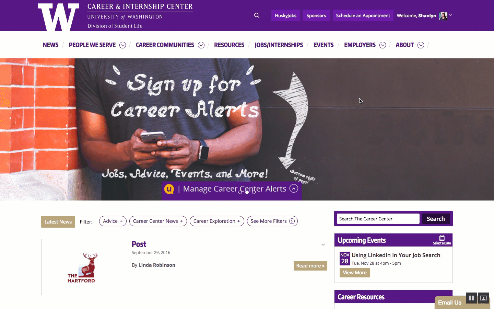
Task: Click the Schedule an Appointment button
Action: click(x=363, y=15)
